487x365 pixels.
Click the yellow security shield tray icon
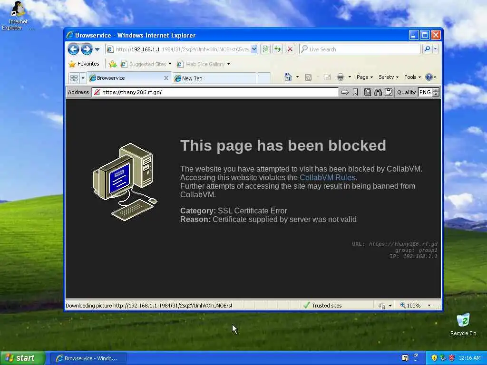[x=434, y=358]
